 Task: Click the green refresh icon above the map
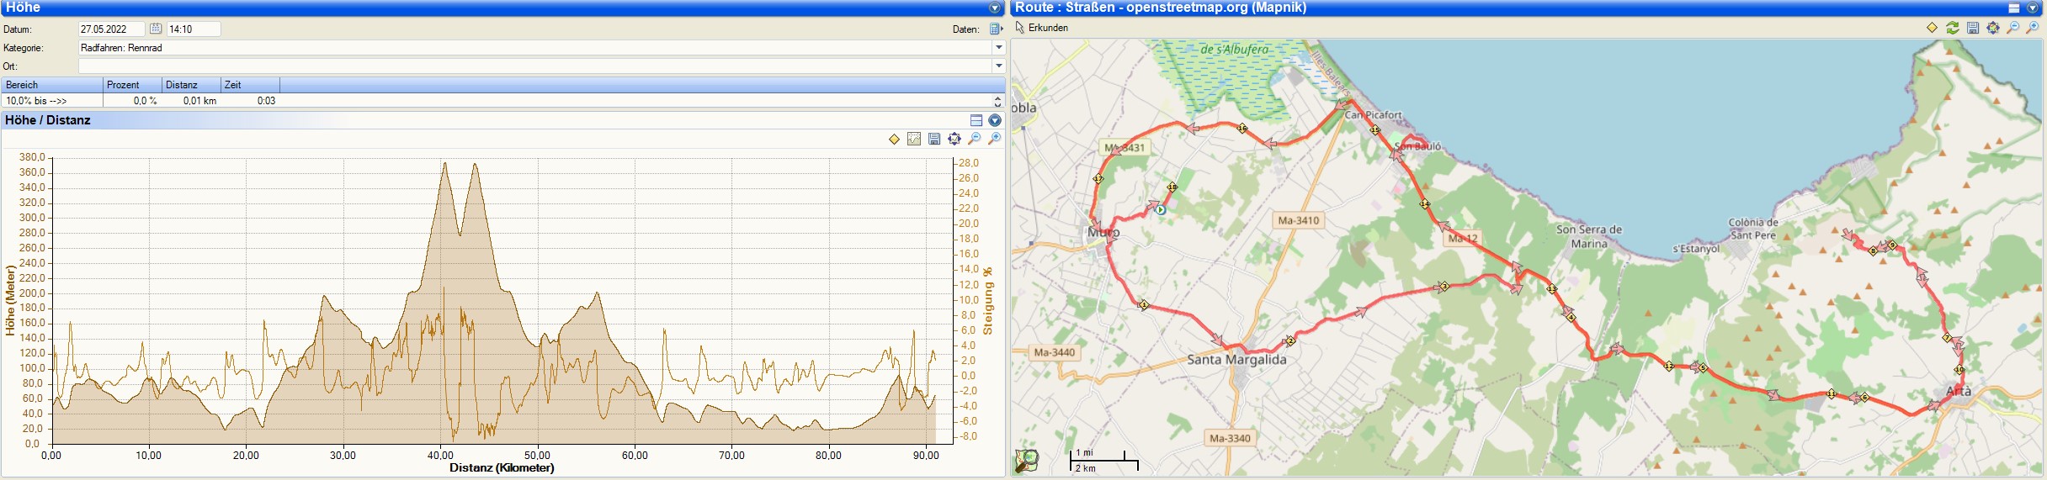[1953, 28]
